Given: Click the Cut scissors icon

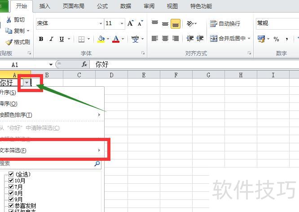Looking at the screenshot, I should 9,19.
